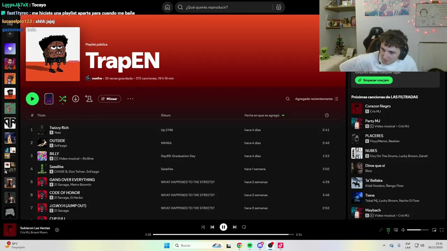Image resolution: width=447 pixels, height=251 pixels.
Task: Skip to previous track
Action: click(x=212, y=227)
